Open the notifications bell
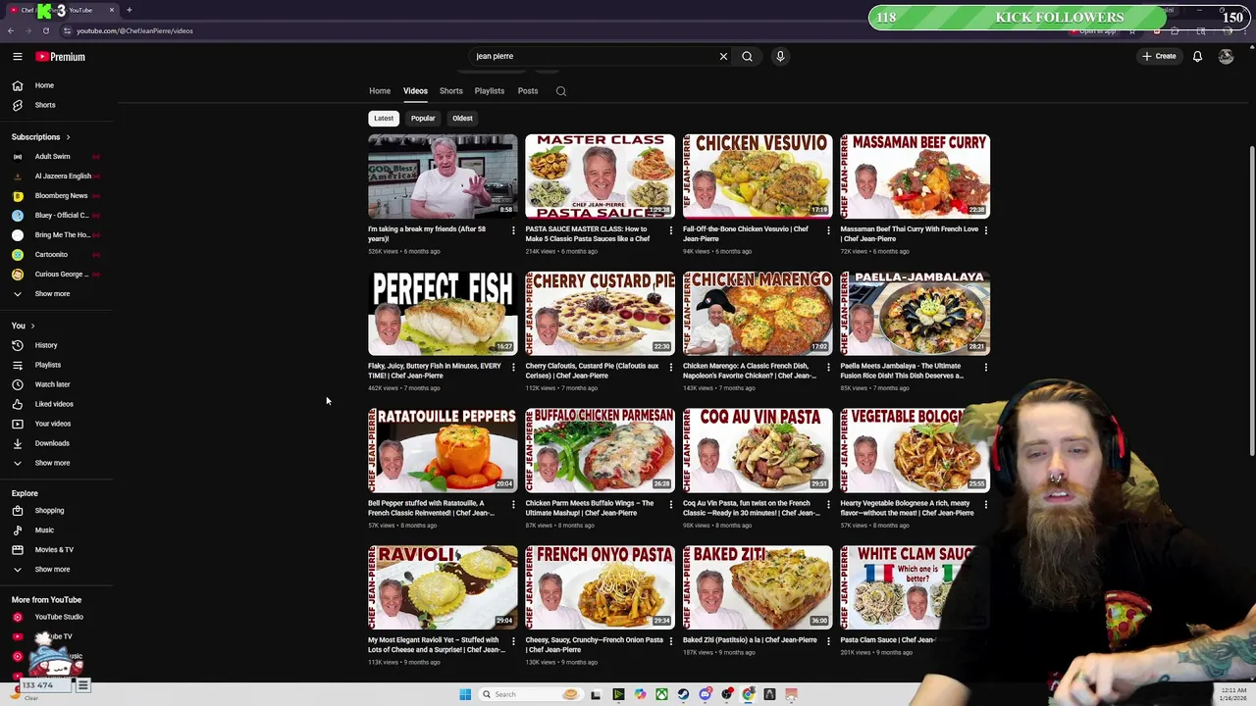The height and width of the screenshot is (706, 1256). tap(1197, 57)
